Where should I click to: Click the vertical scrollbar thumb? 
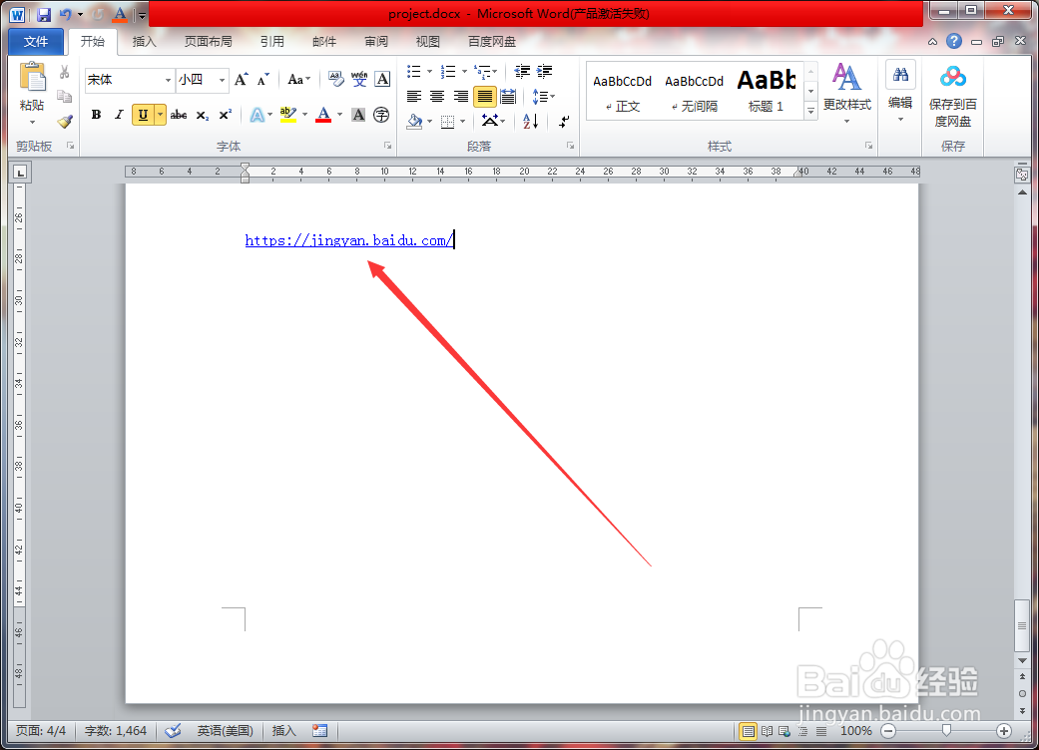[x=1022, y=625]
